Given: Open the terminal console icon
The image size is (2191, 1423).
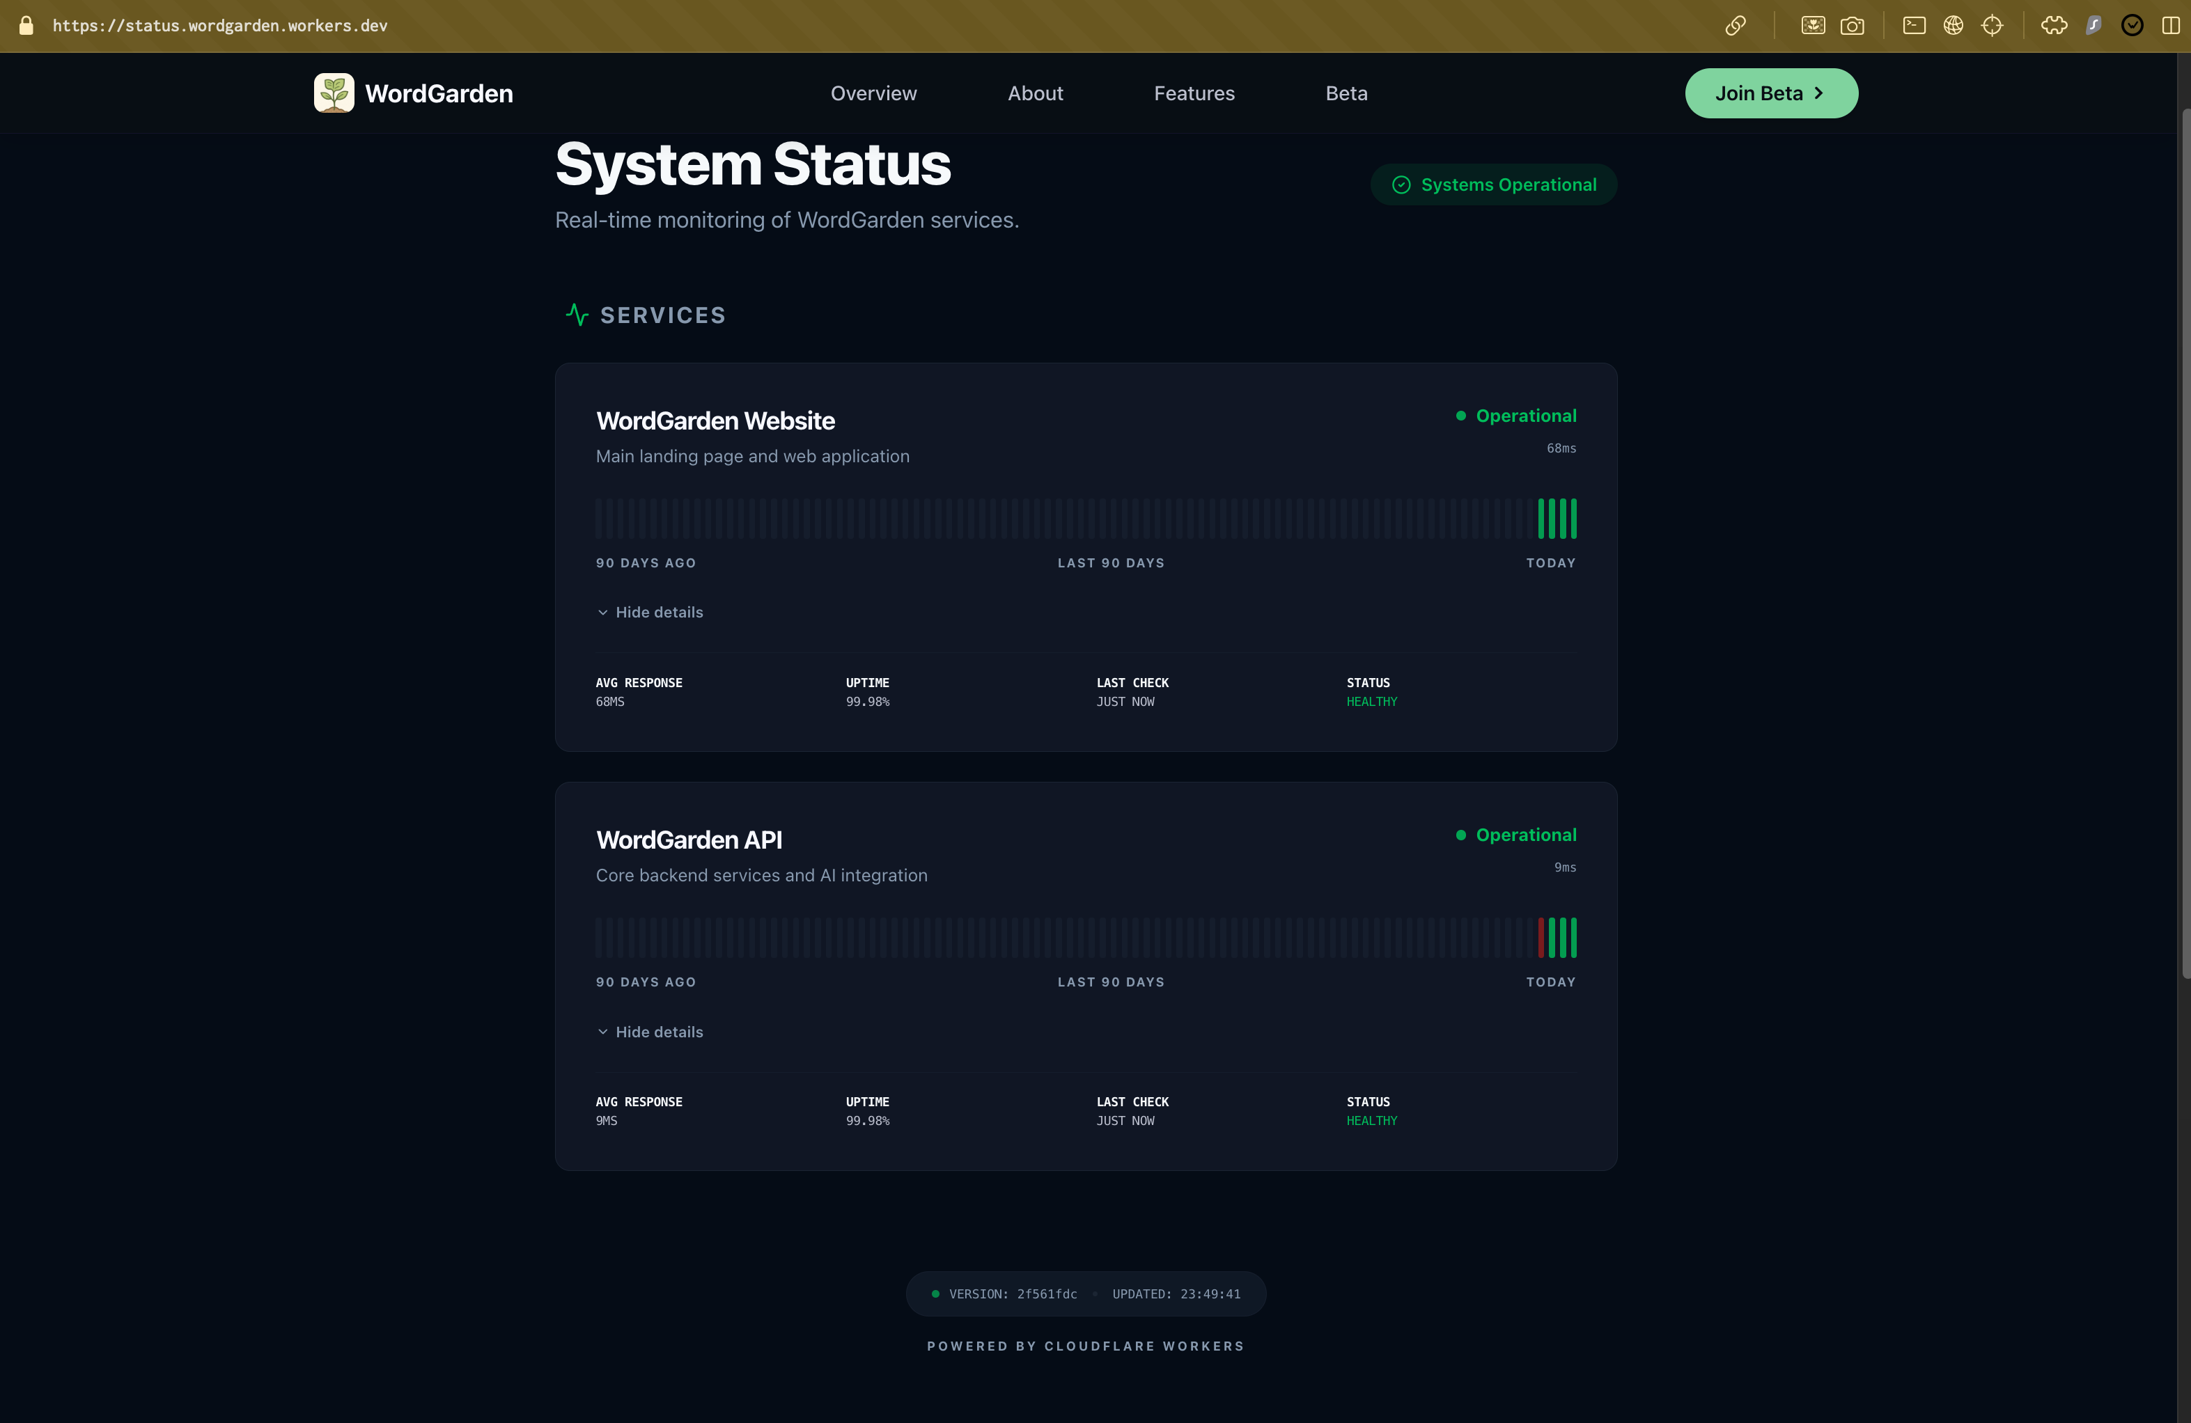Looking at the screenshot, I should pyautogui.click(x=1914, y=26).
